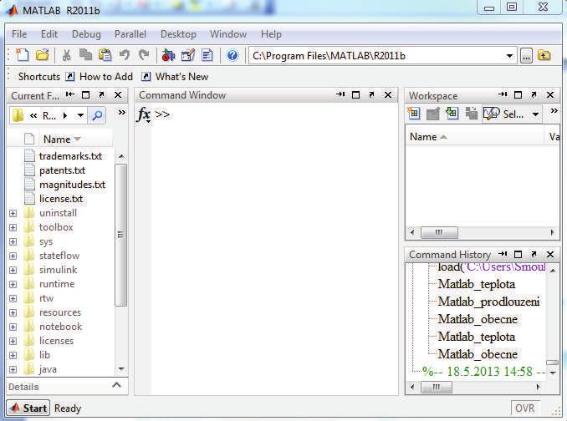567x421 pixels.
Task: Import data icon in Workspace toolbar
Action: 452,114
